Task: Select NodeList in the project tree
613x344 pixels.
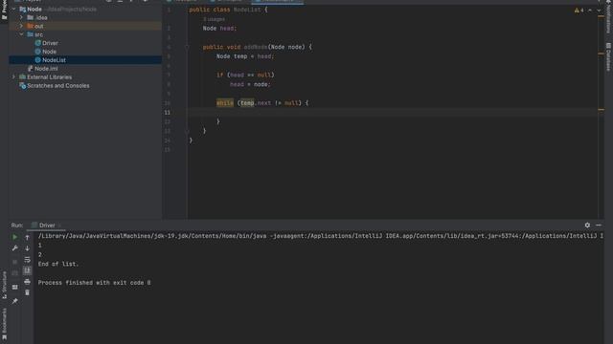Action: point(85,60)
